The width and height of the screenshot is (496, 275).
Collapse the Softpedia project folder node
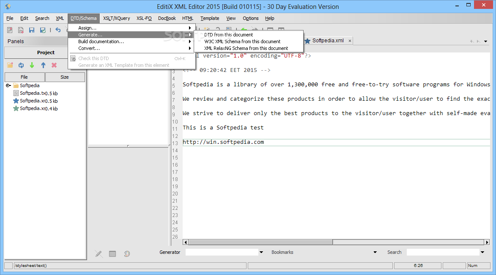coord(8,85)
